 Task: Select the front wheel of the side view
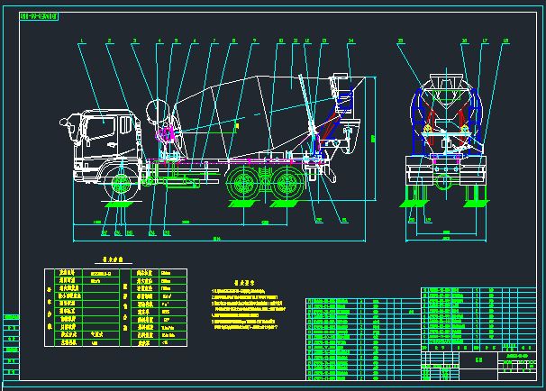[121, 184]
